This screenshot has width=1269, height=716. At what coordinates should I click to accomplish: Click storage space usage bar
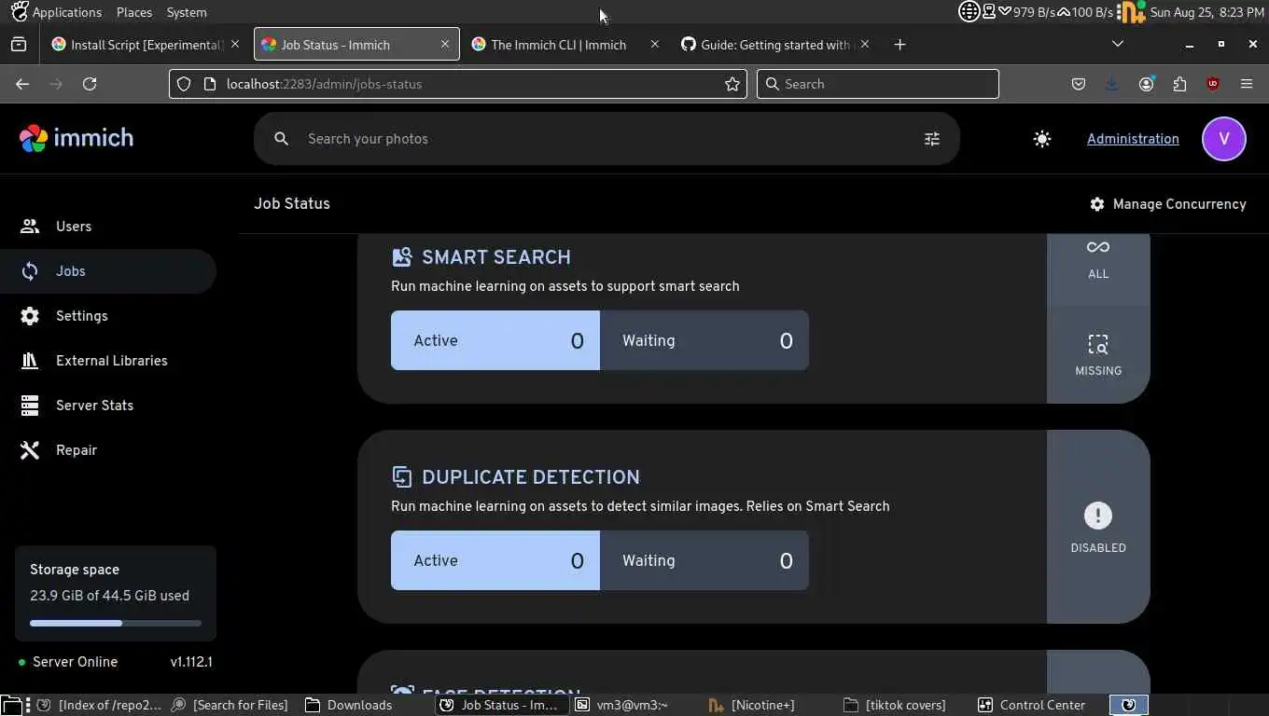(116, 623)
